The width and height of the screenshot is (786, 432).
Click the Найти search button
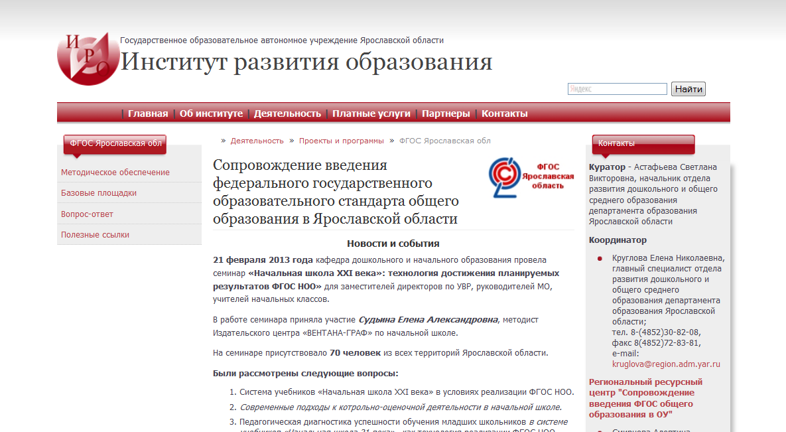pyautogui.click(x=688, y=90)
